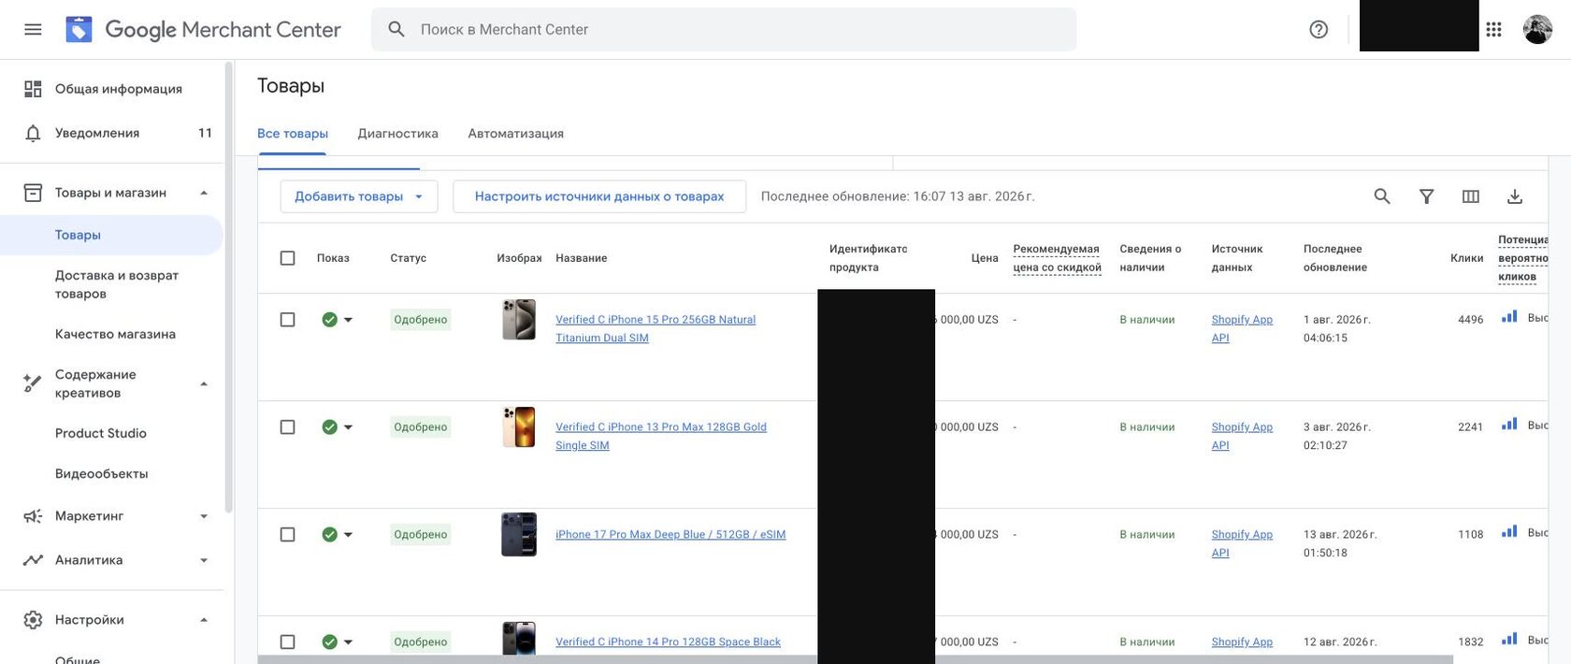
Task: Click the iPhone 15 Pro product thumbnail
Action: (519, 320)
